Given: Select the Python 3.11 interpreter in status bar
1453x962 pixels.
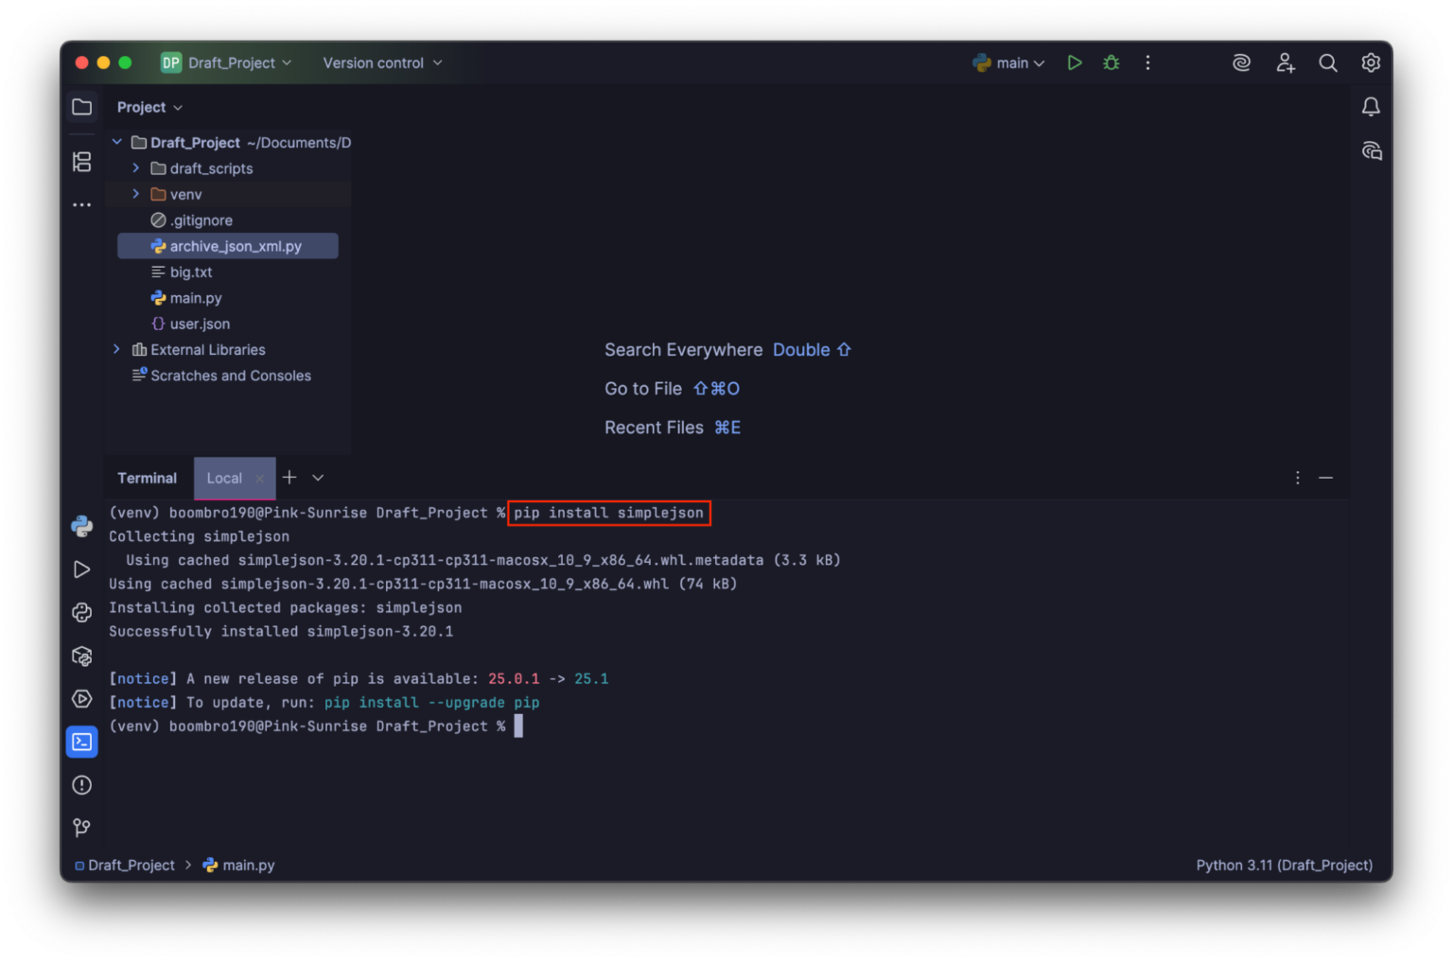Looking at the screenshot, I should [x=1284, y=865].
